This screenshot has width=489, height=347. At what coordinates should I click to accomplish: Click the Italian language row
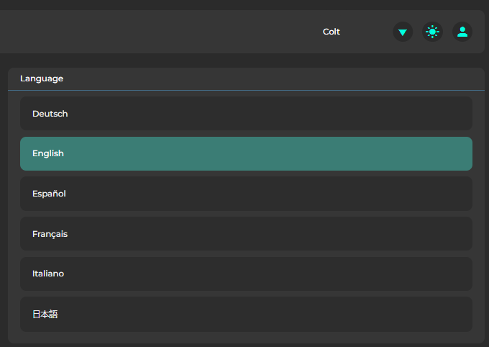pyautogui.click(x=246, y=274)
